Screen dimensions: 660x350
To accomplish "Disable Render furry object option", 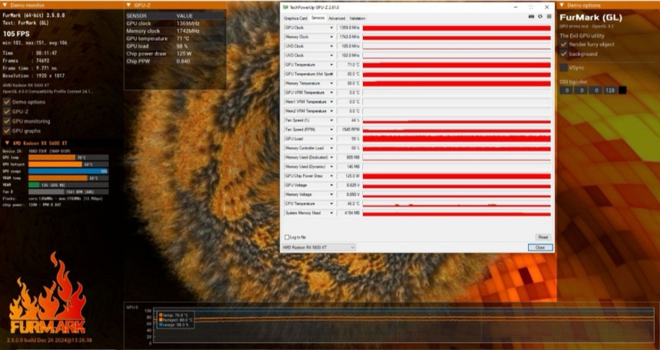I will 563,44.
